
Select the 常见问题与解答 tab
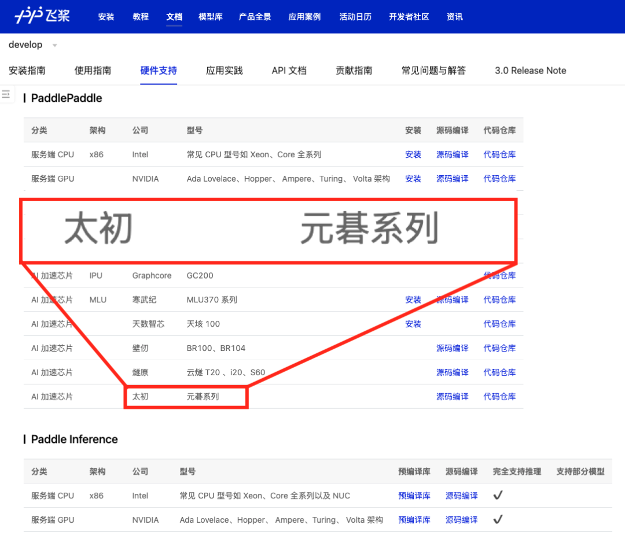click(x=433, y=71)
